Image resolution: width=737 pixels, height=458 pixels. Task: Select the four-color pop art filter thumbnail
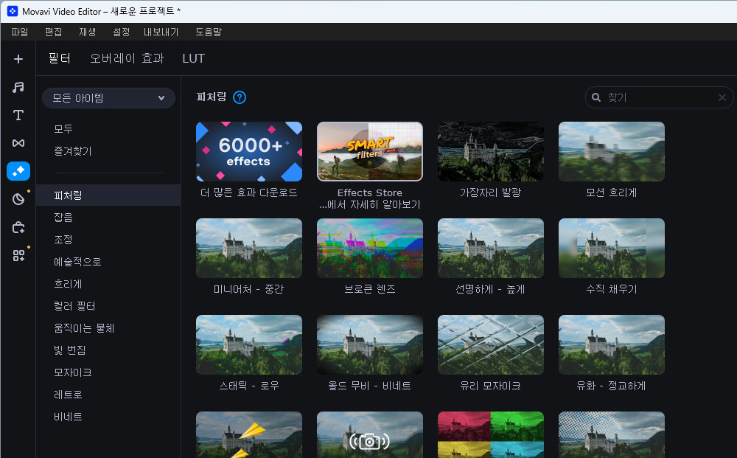[491, 435]
